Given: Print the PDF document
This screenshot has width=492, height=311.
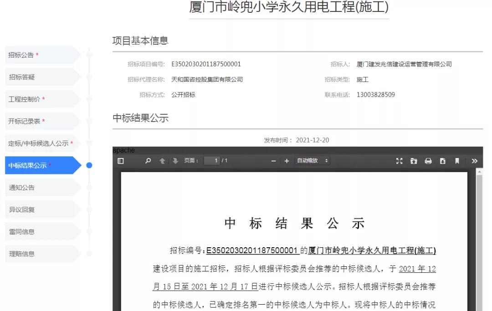Looking at the screenshot, I should click(428, 161).
